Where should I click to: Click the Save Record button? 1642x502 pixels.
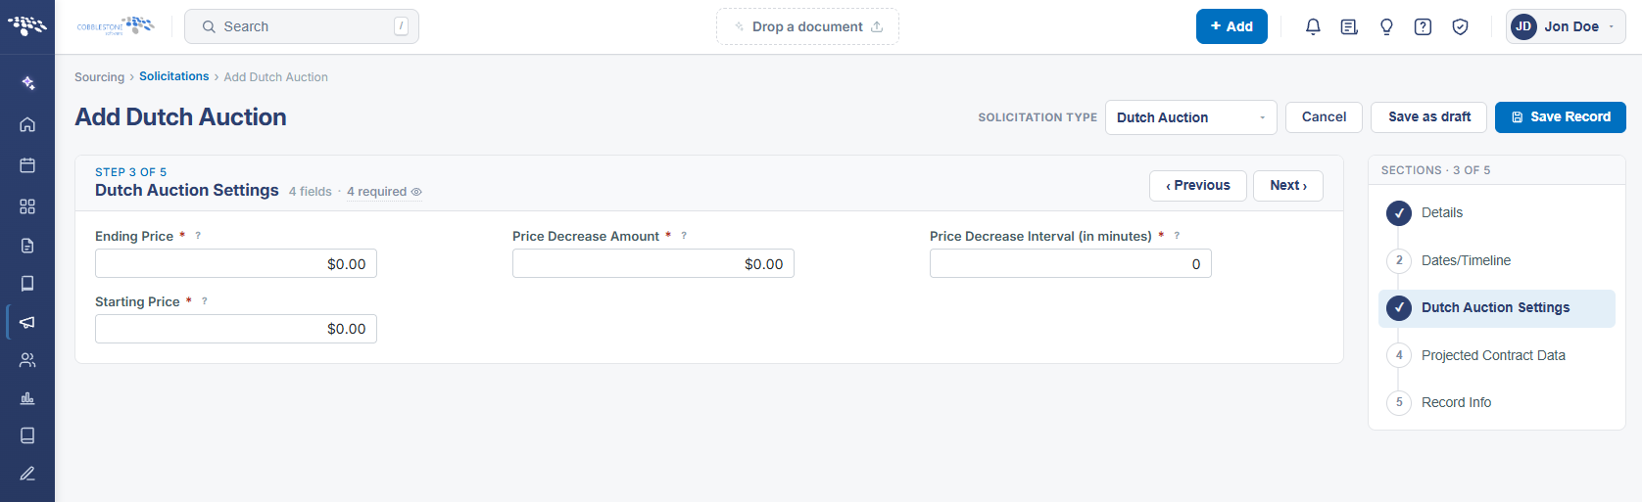pyautogui.click(x=1560, y=117)
